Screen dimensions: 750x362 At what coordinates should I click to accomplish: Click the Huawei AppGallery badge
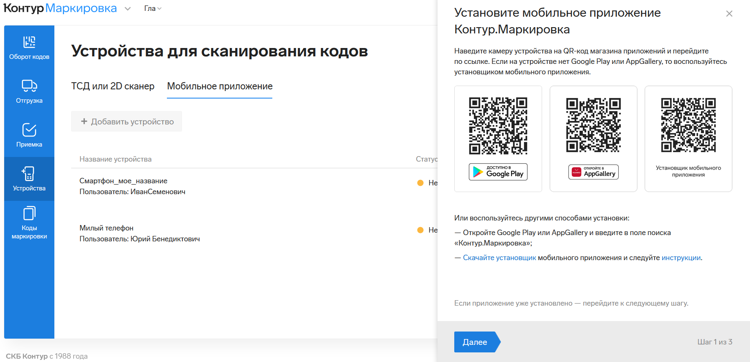click(593, 172)
